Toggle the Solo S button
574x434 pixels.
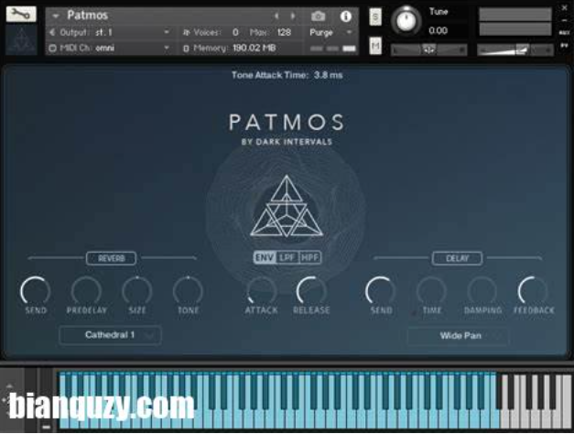click(375, 16)
